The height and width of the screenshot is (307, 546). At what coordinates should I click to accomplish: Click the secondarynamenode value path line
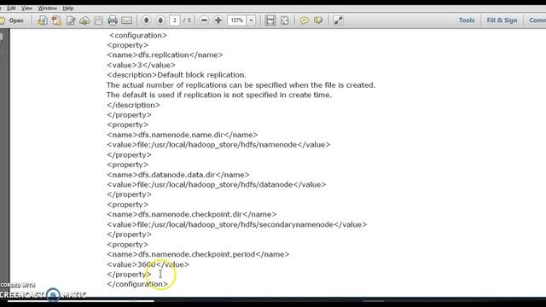pyautogui.click(x=237, y=224)
